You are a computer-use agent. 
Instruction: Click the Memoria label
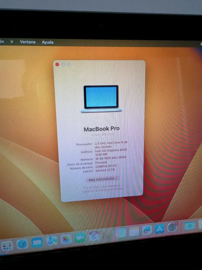point(86,159)
